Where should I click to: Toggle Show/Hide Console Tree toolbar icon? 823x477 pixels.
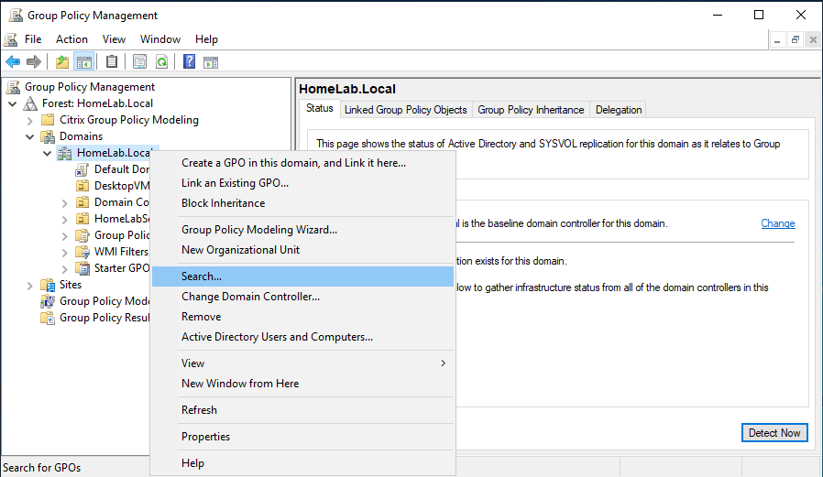click(x=84, y=62)
